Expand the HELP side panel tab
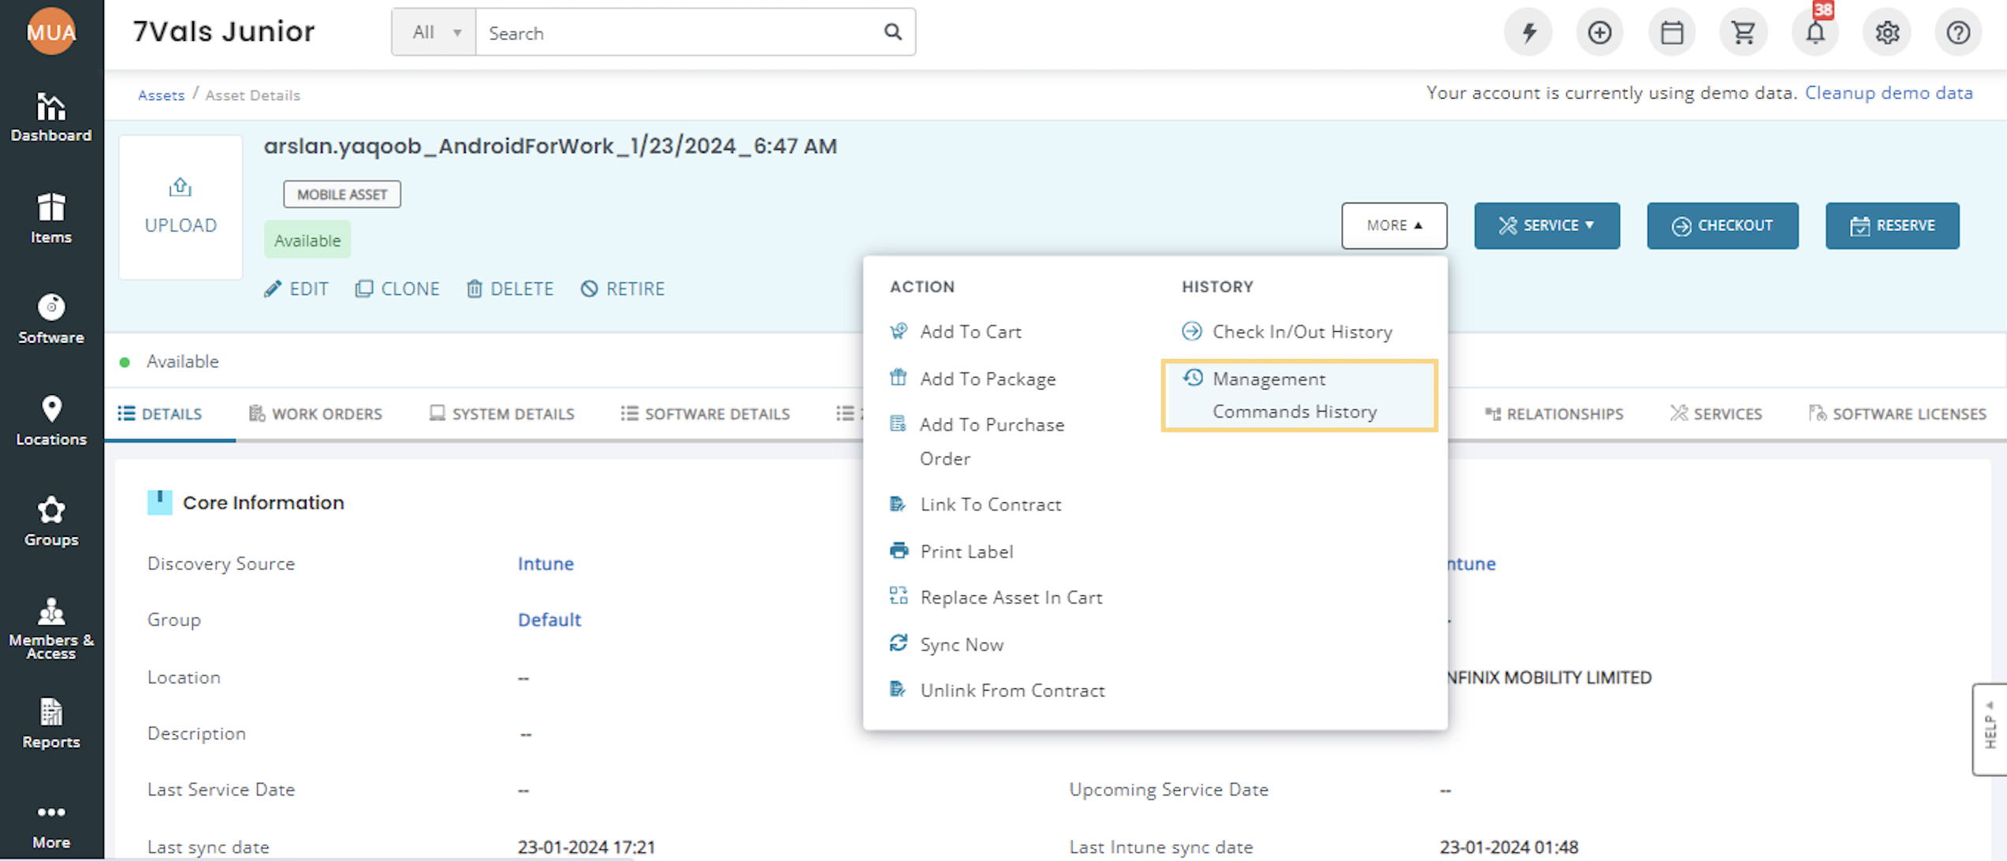Image resolution: width=2007 pixels, height=861 pixels. [1989, 729]
